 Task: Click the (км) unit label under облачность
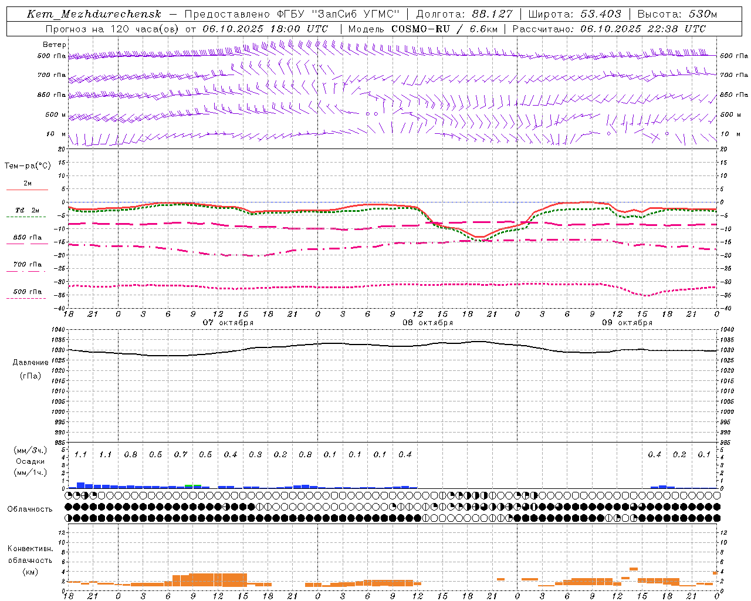pyautogui.click(x=30, y=572)
